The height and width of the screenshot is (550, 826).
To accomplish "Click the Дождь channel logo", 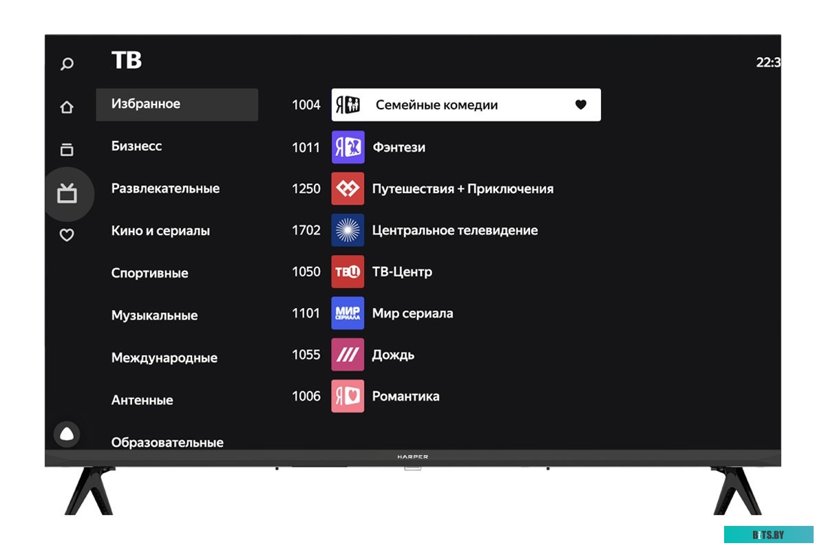I will point(348,355).
